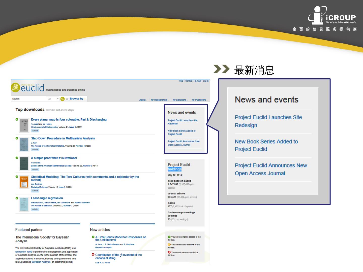
Task: Click green access icon beside Step-Down Procedure article
Action: point(17,138)
